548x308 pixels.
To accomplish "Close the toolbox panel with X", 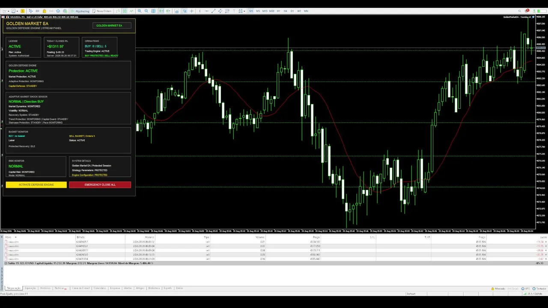I will [x=2, y=237].
